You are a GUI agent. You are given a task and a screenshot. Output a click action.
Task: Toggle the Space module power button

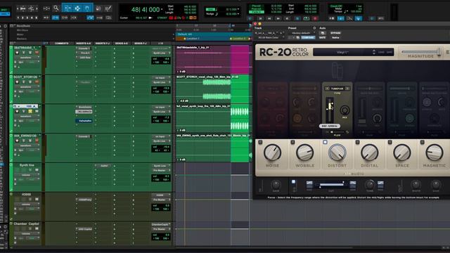(390, 142)
